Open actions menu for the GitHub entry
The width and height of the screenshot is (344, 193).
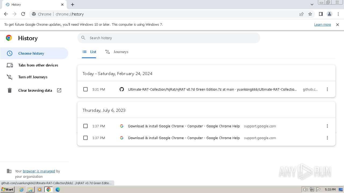point(327,89)
